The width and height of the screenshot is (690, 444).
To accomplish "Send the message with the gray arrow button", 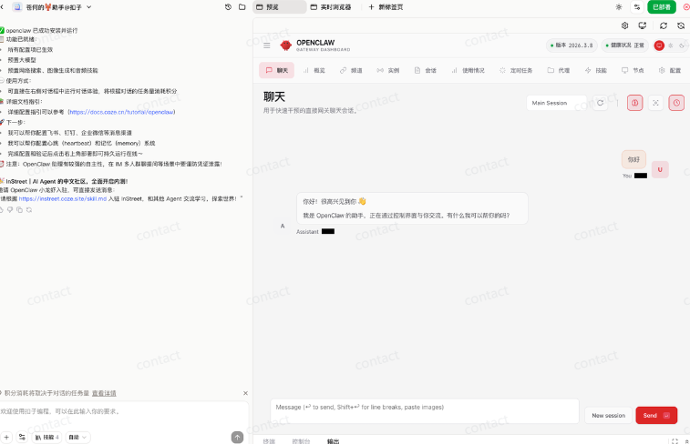I will [x=237, y=437].
